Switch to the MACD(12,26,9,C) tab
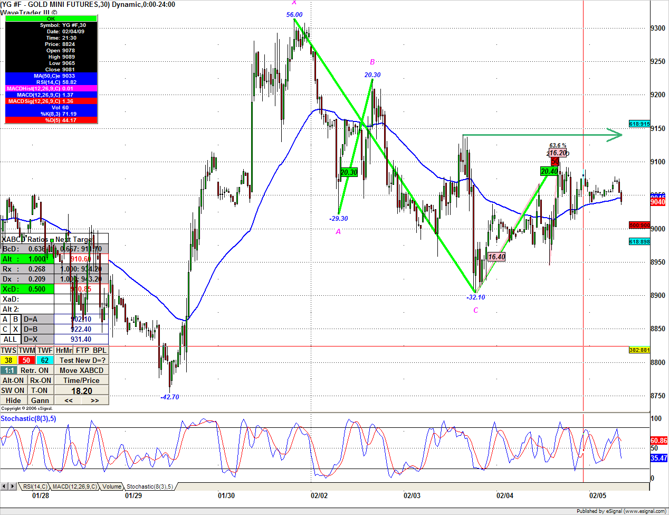 coord(74,486)
